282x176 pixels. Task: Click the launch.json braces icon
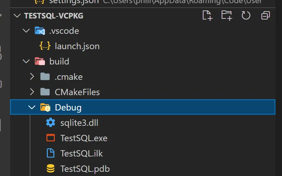coord(45,46)
